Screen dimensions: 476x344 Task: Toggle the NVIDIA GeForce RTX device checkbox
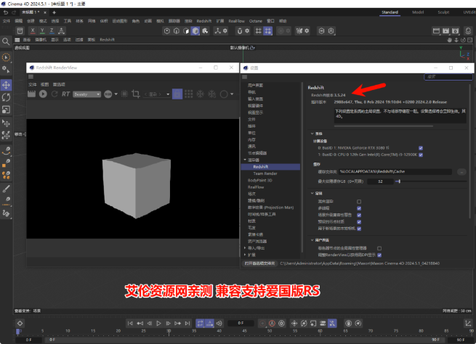tap(421, 148)
